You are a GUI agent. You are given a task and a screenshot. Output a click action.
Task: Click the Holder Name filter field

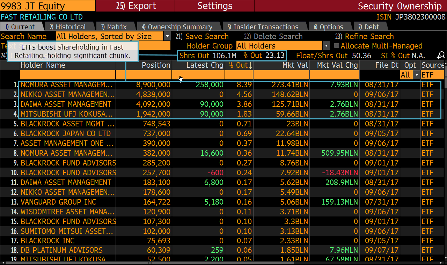[x=67, y=75]
